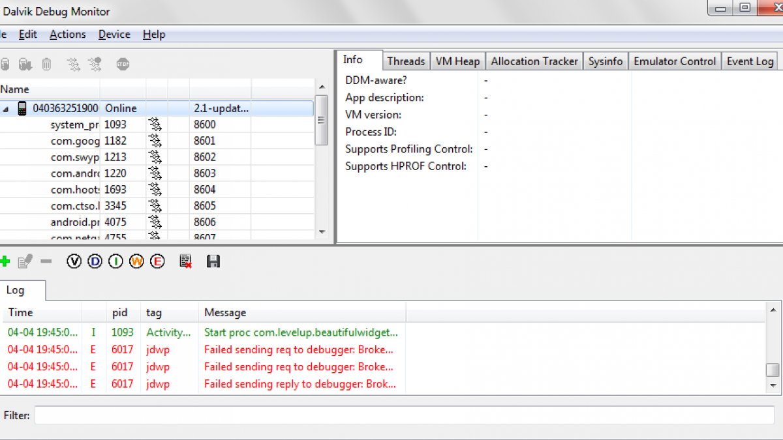
Task: Click the Dump HPROF file icon
Action: 25,64
